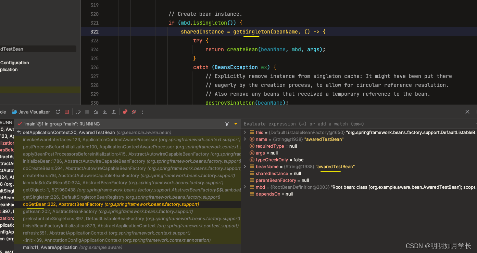
Task: Click the Java Visualizer coffee cup icon
Action: point(14,112)
